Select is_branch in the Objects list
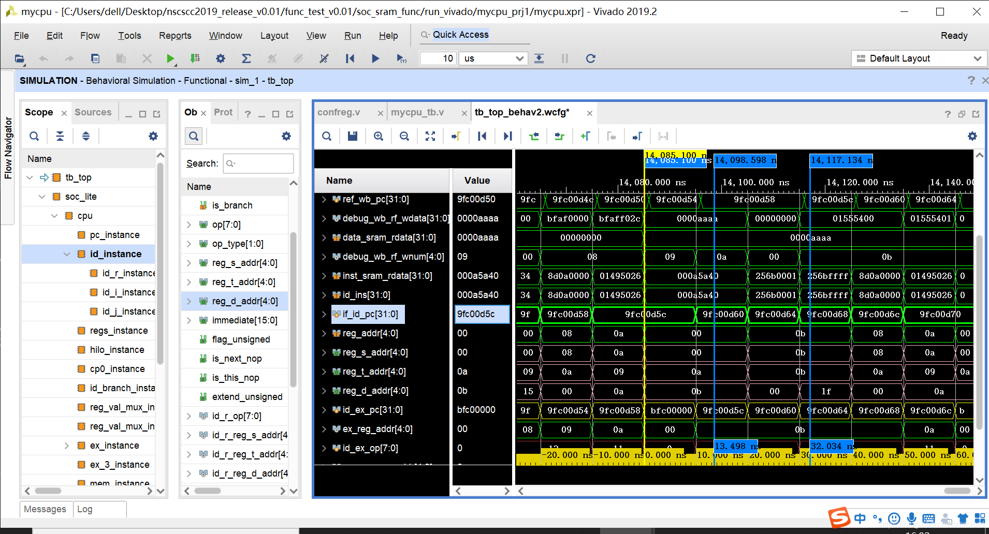 coord(232,205)
